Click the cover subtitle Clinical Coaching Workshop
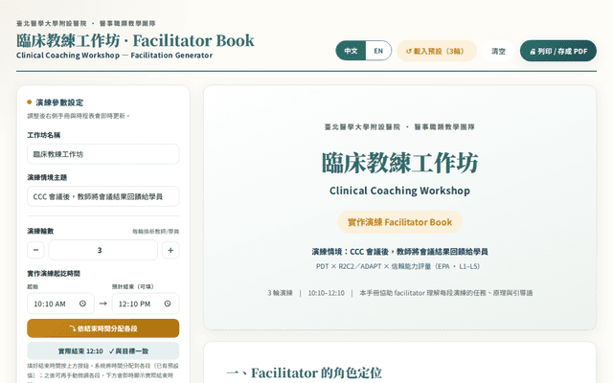 [x=399, y=191]
